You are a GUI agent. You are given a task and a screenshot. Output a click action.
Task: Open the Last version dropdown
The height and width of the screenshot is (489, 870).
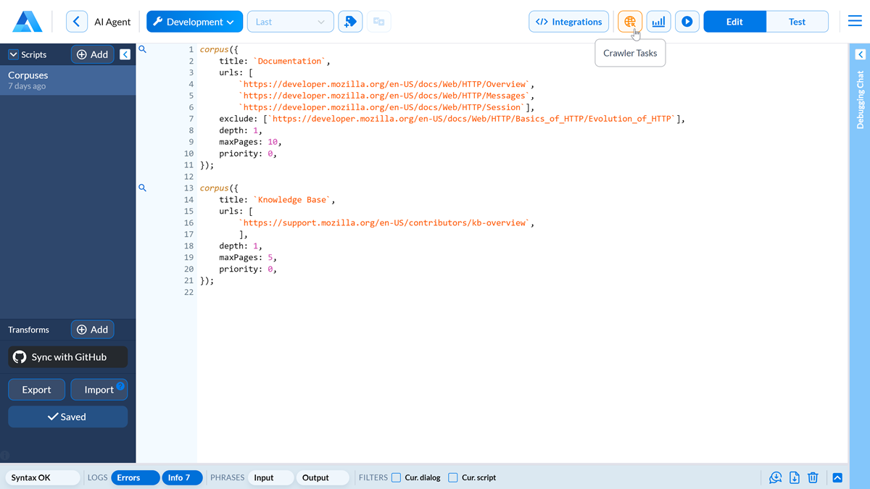(x=290, y=21)
